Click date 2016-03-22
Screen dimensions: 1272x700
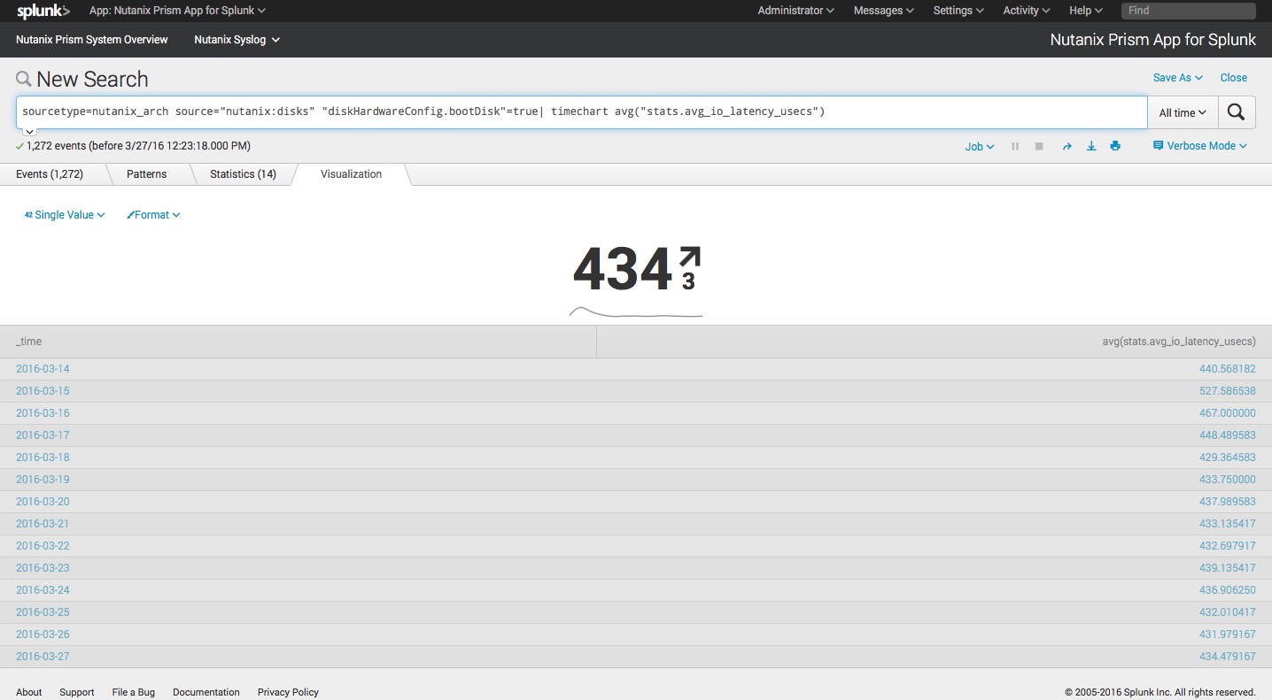[43, 546]
